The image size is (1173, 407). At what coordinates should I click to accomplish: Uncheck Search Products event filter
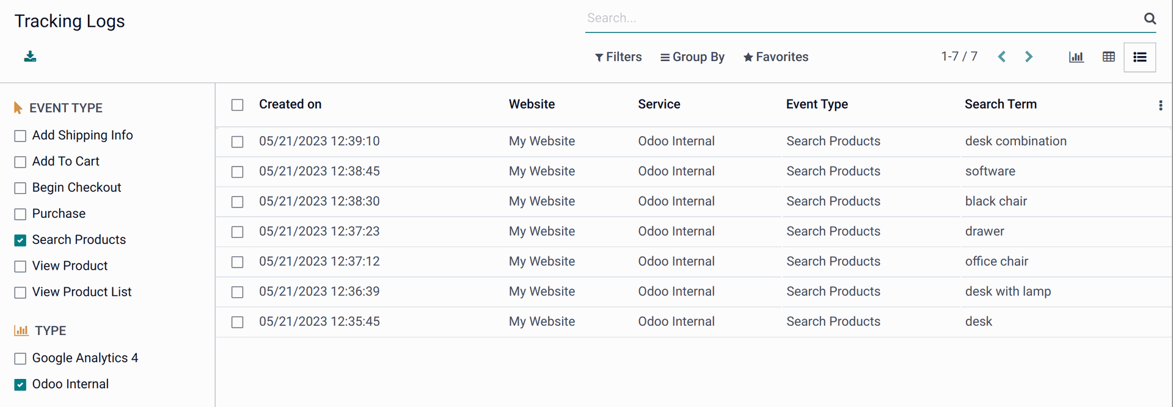coord(20,240)
